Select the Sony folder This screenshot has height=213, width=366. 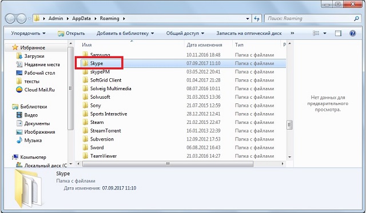[96, 105]
